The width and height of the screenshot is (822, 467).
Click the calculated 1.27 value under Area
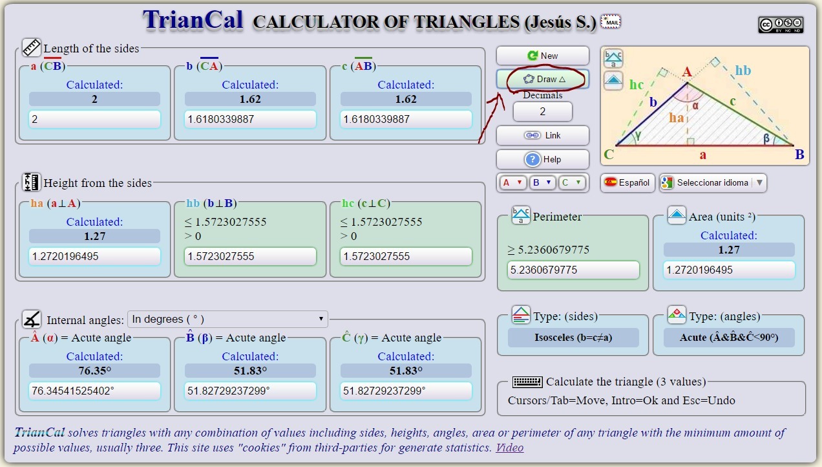(729, 250)
